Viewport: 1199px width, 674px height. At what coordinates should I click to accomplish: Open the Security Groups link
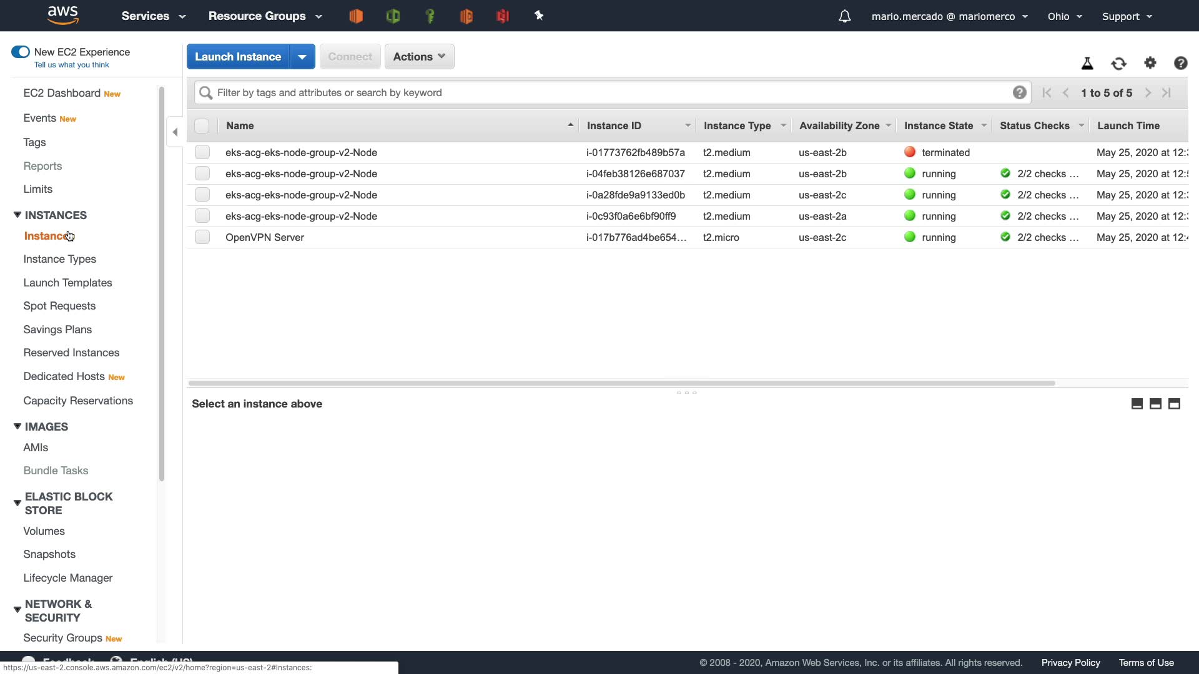(x=62, y=638)
